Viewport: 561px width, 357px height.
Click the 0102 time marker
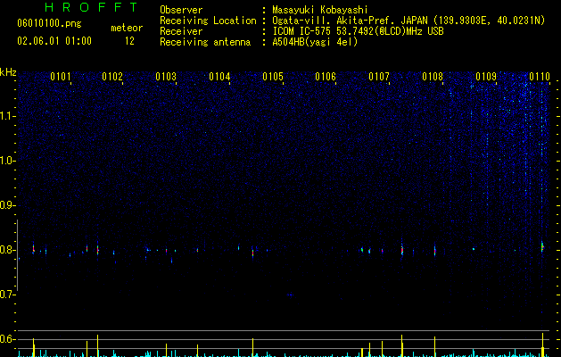(112, 77)
